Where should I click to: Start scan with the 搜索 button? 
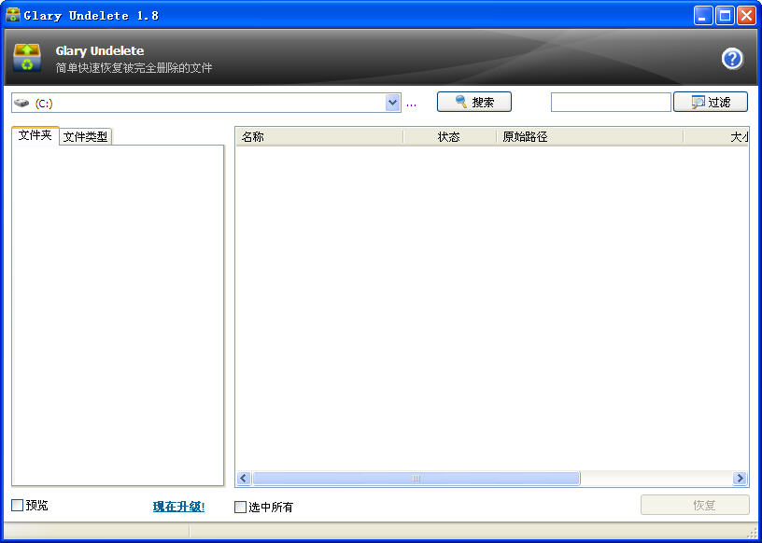coord(473,102)
